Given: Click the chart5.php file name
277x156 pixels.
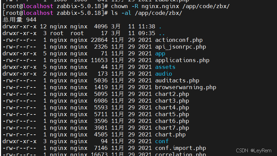Looking at the screenshot, I should click(x=172, y=114).
